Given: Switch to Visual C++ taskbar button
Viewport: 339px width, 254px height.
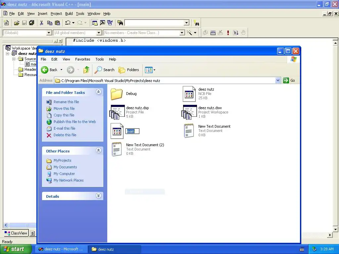Looking at the screenshot, I should (61, 249).
